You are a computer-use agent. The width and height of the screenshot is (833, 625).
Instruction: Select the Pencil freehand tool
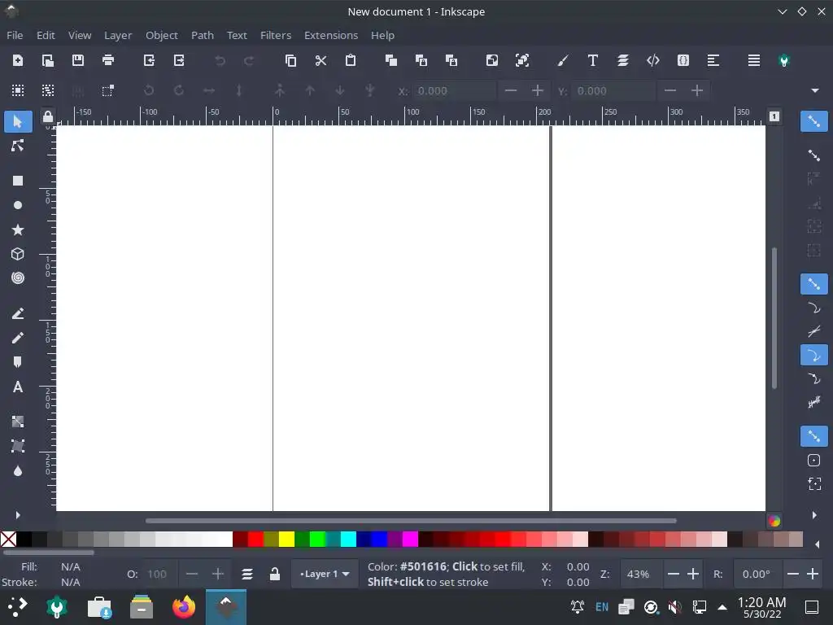tap(18, 338)
